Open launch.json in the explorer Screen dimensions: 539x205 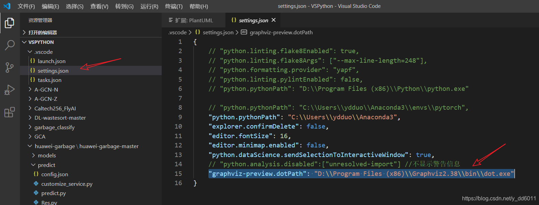pyautogui.click(x=91, y=61)
